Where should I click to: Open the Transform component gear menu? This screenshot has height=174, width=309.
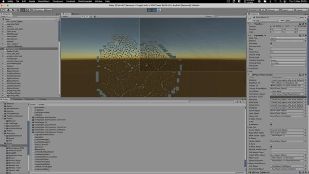pos(306,24)
